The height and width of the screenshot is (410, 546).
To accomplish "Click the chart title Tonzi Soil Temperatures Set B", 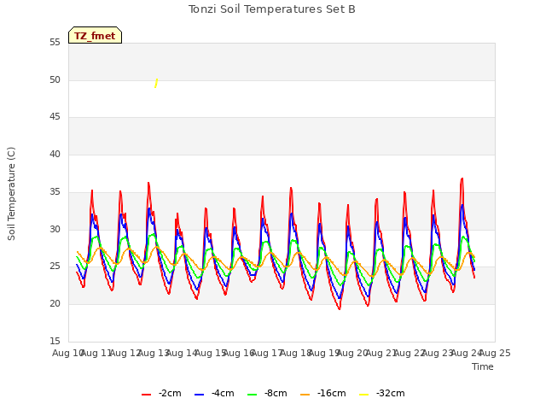I will click(x=272, y=9).
